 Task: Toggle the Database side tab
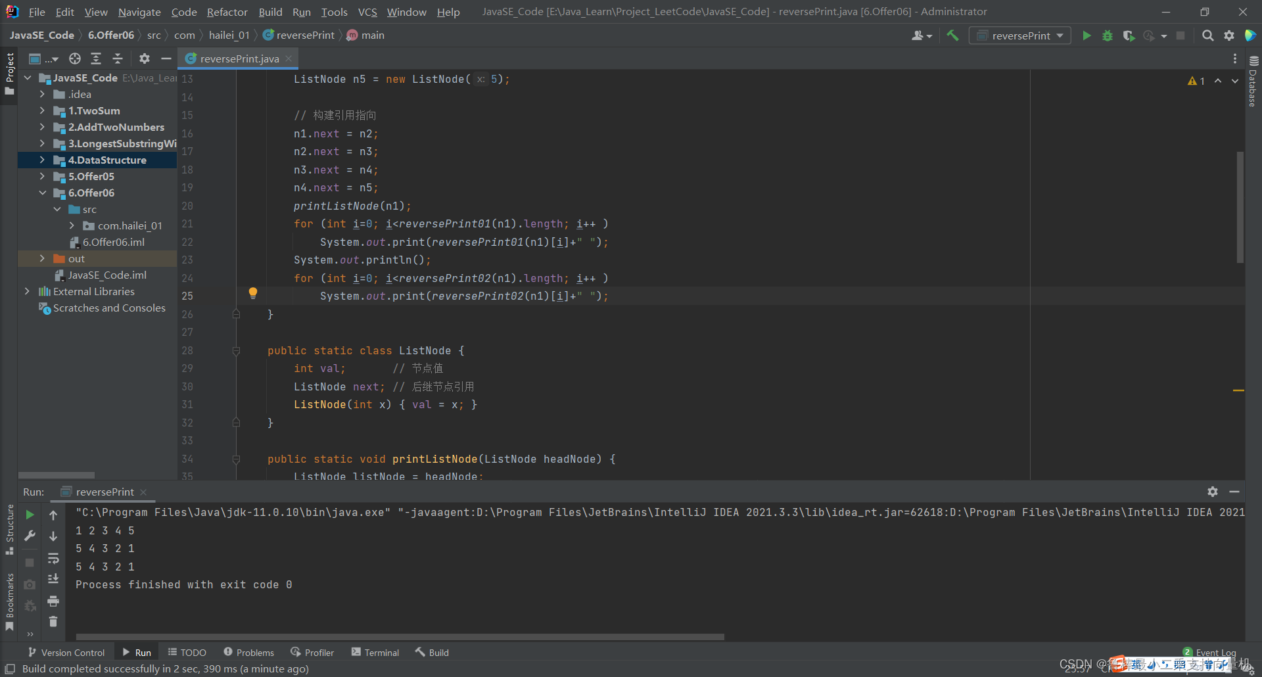tap(1253, 82)
